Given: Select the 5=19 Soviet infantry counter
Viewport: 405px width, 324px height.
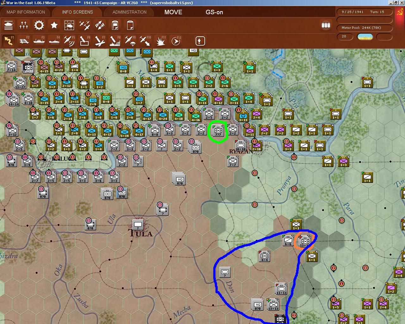Looking at the screenshot, I should tap(124, 131).
